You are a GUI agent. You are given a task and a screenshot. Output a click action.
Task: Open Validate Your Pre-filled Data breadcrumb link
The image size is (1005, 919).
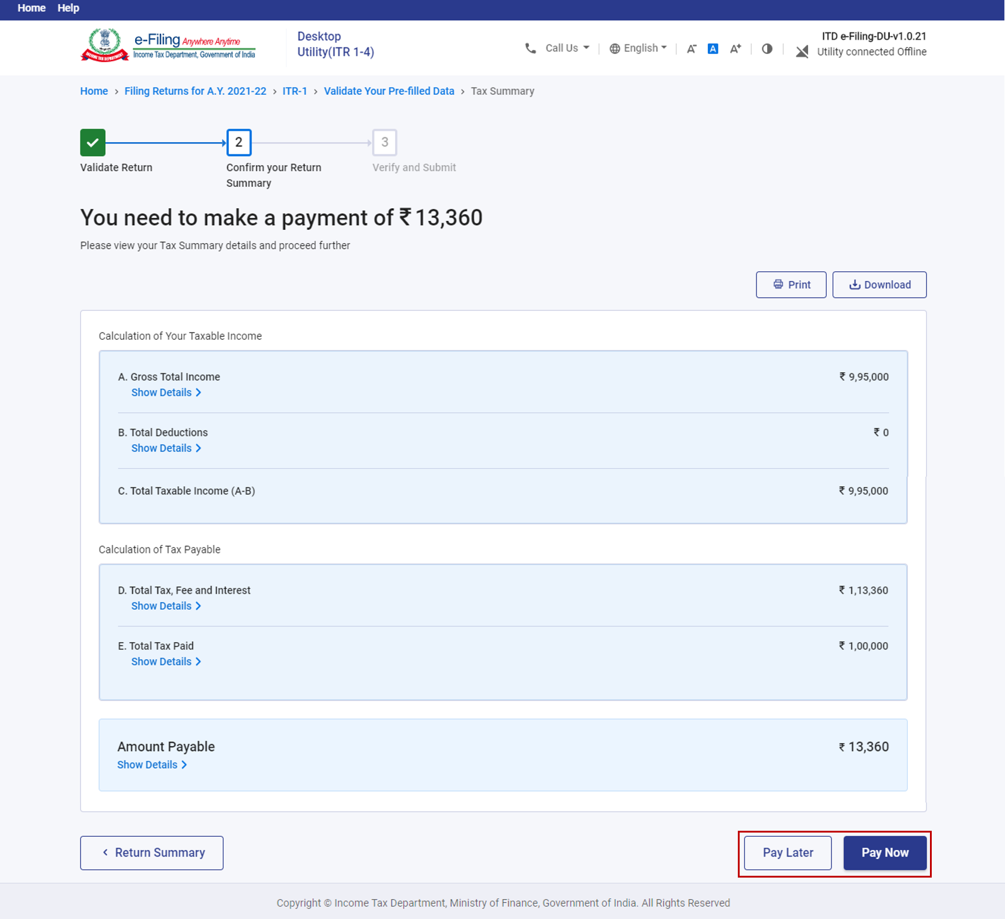tap(389, 91)
